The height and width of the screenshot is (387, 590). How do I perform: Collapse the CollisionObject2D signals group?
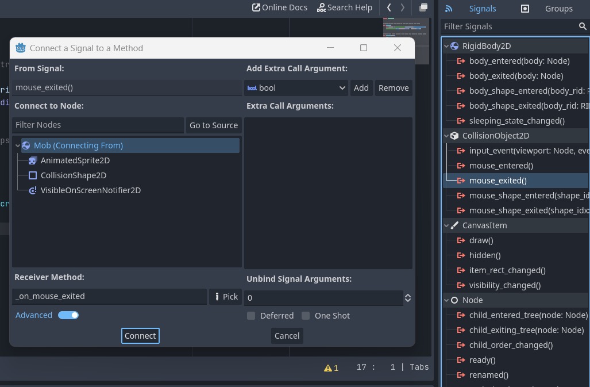tap(446, 136)
